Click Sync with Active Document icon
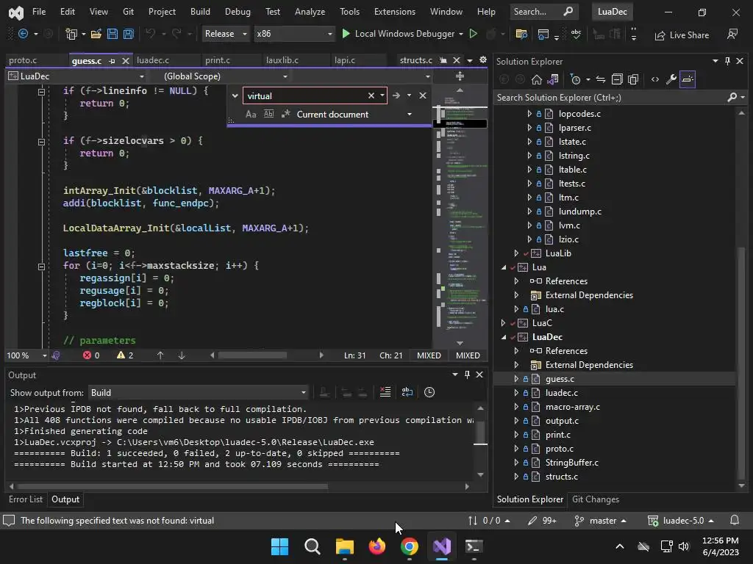753x564 pixels. pos(600,79)
